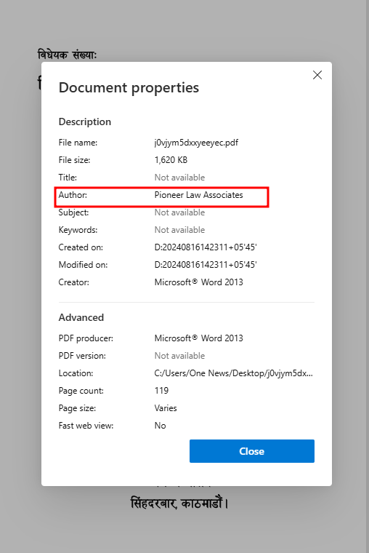Select the Created on date value
369x553 pixels.
pos(206,247)
